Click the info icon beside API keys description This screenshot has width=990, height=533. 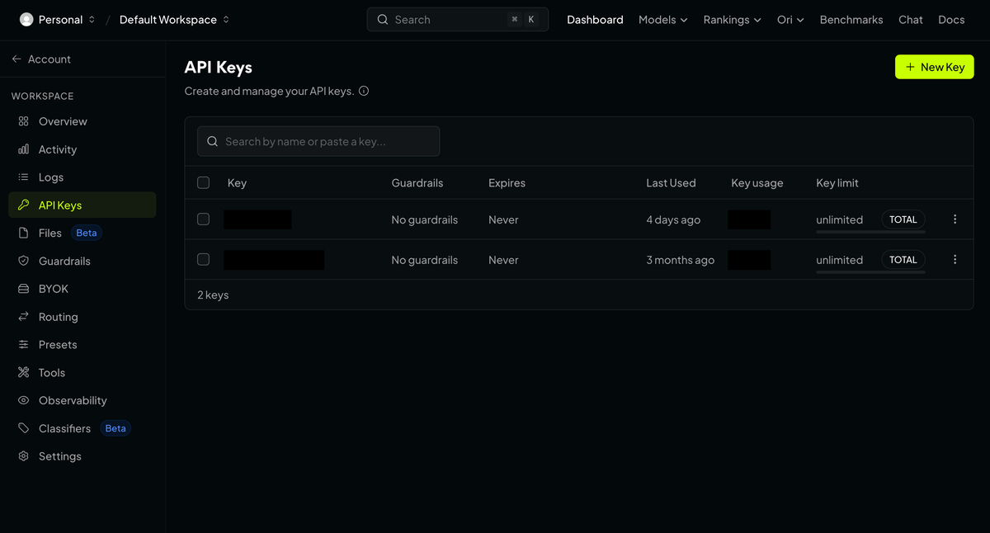click(364, 91)
